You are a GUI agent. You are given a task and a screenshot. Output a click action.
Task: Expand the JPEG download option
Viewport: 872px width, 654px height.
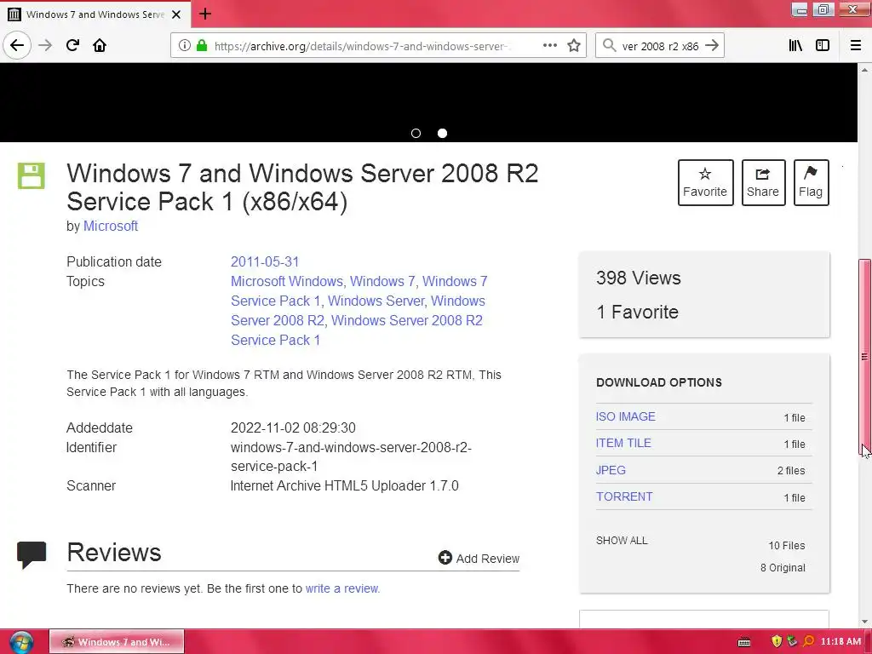(x=611, y=470)
